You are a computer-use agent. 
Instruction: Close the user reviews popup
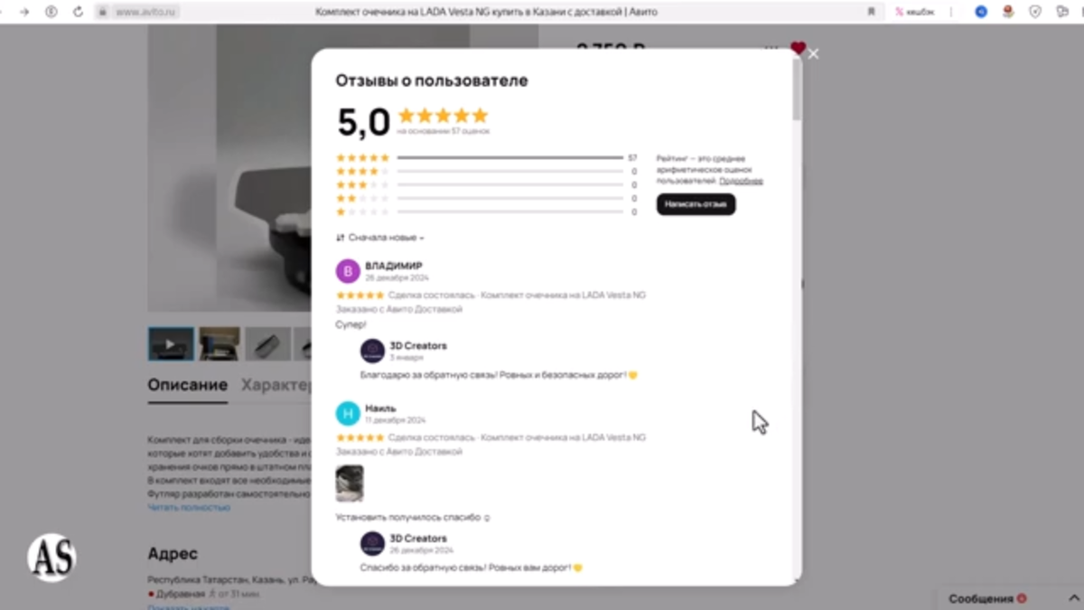(x=813, y=54)
